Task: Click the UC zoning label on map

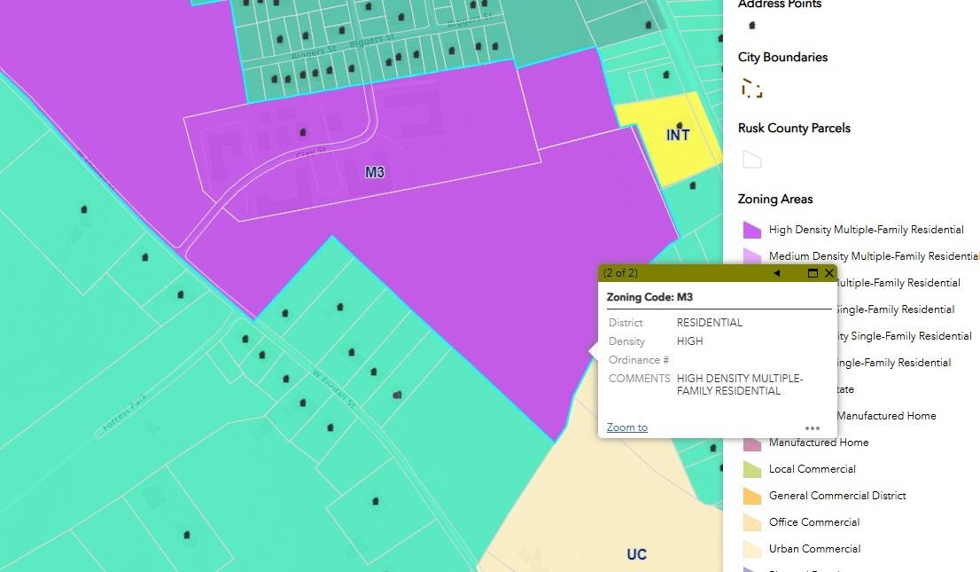Action: [x=636, y=554]
